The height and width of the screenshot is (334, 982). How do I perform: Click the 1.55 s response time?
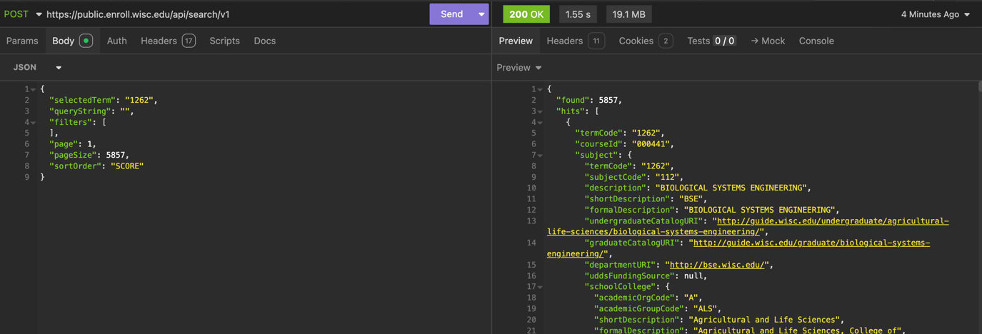tap(578, 14)
